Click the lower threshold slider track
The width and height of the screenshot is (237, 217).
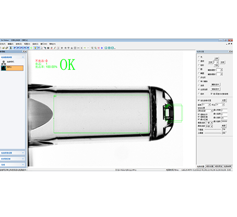[x=213, y=129]
